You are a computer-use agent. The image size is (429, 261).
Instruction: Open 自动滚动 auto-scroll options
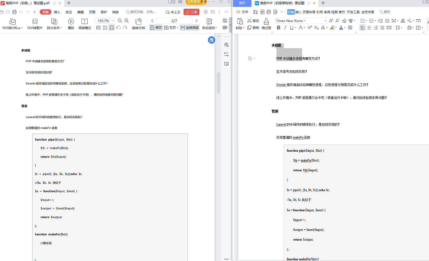click(209, 24)
